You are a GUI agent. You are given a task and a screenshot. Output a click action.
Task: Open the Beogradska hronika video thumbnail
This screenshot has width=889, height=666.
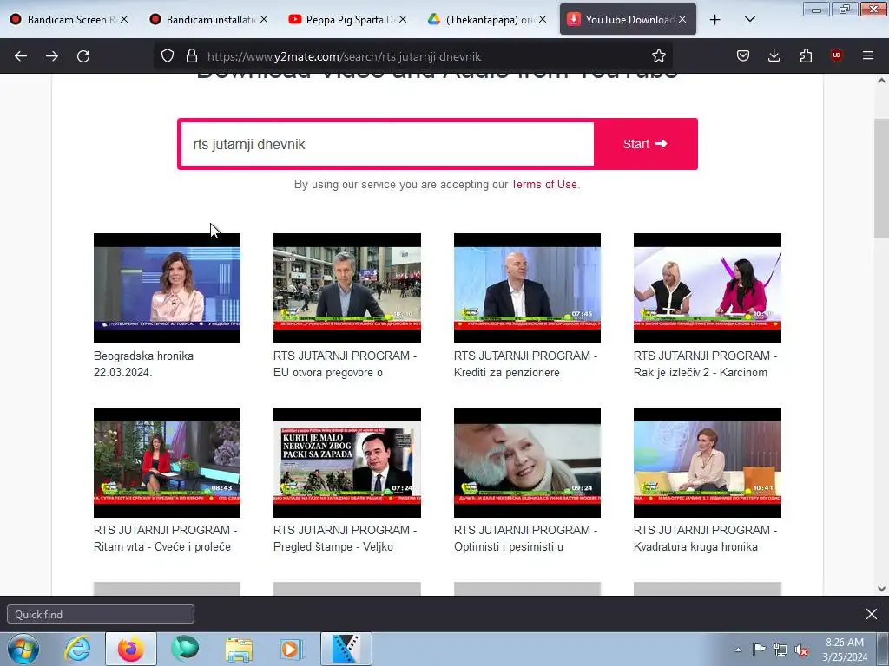[x=167, y=288]
